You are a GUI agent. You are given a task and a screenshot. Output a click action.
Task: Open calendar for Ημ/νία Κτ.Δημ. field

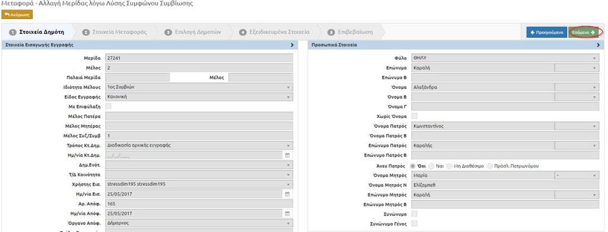287,156
